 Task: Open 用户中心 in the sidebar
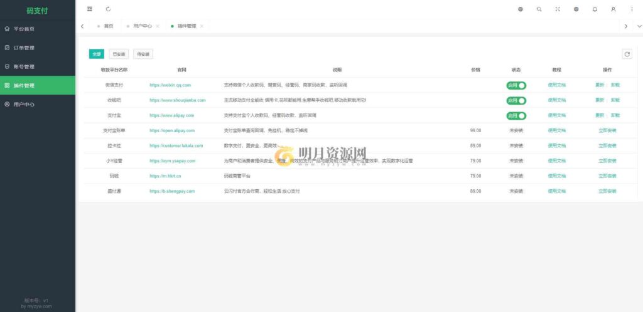click(x=37, y=104)
